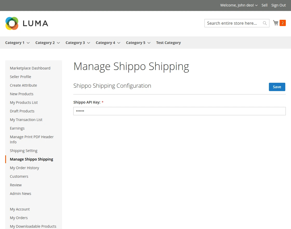Expand the Category 4 menu chevron
Viewport: 291px width, 229px height.
[x=119, y=43]
